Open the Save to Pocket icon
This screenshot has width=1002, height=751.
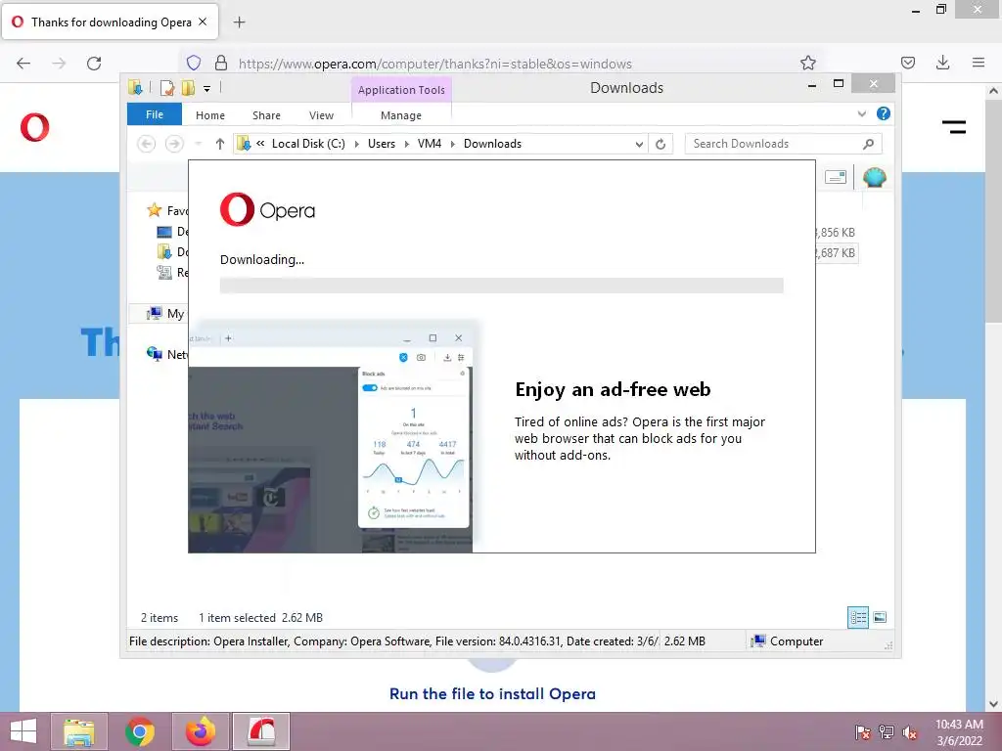(907, 63)
